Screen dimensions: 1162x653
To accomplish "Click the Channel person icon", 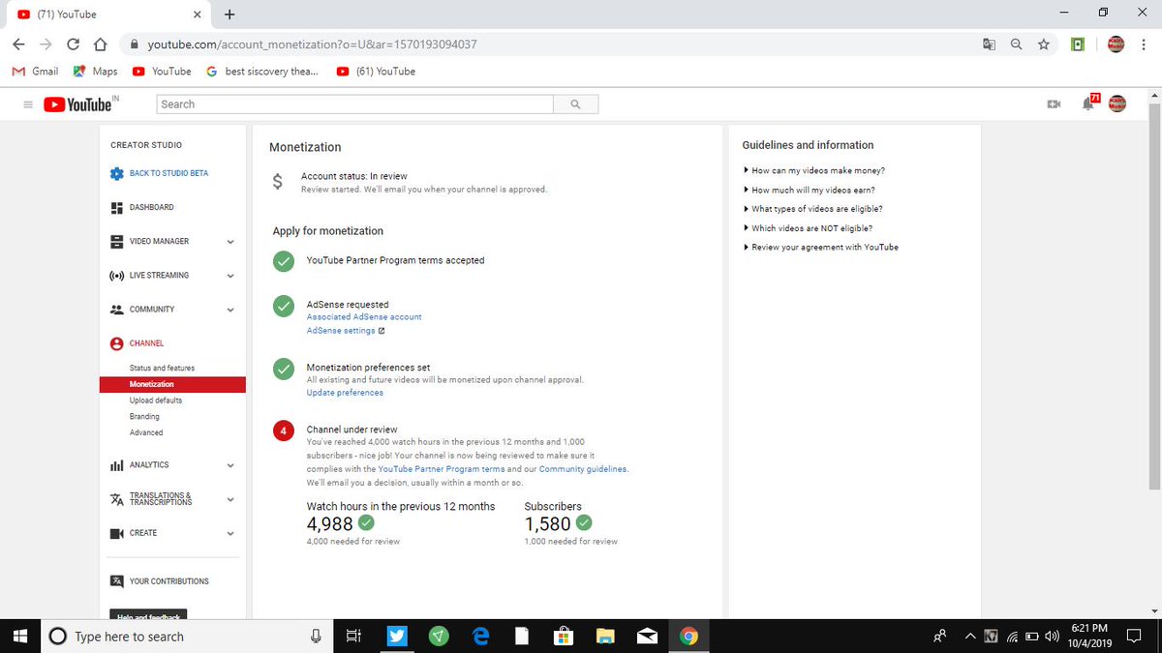I will (x=116, y=343).
